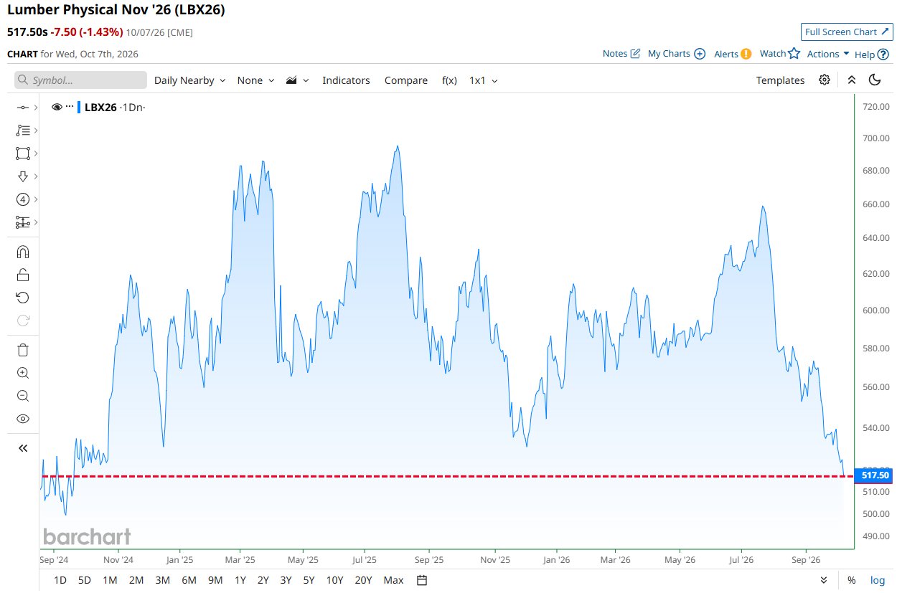Collapse the toolbar with double chevron up
Image resolution: width=897 pixels, height=593 pixels.
pos(852,80)
